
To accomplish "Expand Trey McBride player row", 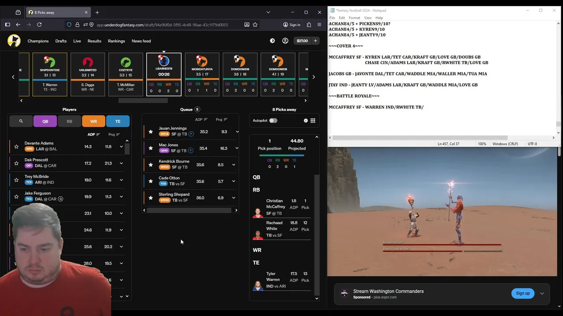I will [121, 180].
